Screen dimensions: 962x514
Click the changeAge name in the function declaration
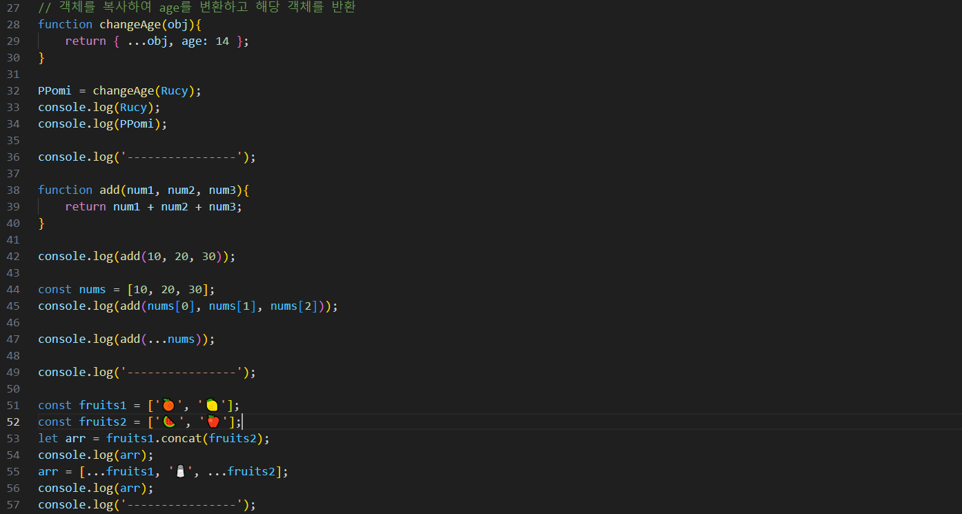coord(130,24)
